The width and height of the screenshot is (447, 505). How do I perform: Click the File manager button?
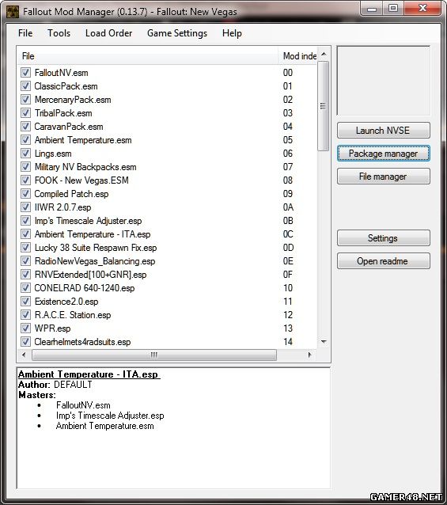click(x=383, y=177)
